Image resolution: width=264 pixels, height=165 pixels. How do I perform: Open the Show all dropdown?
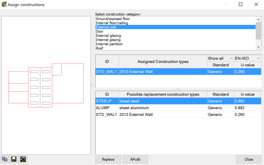(x=220, y=58)
